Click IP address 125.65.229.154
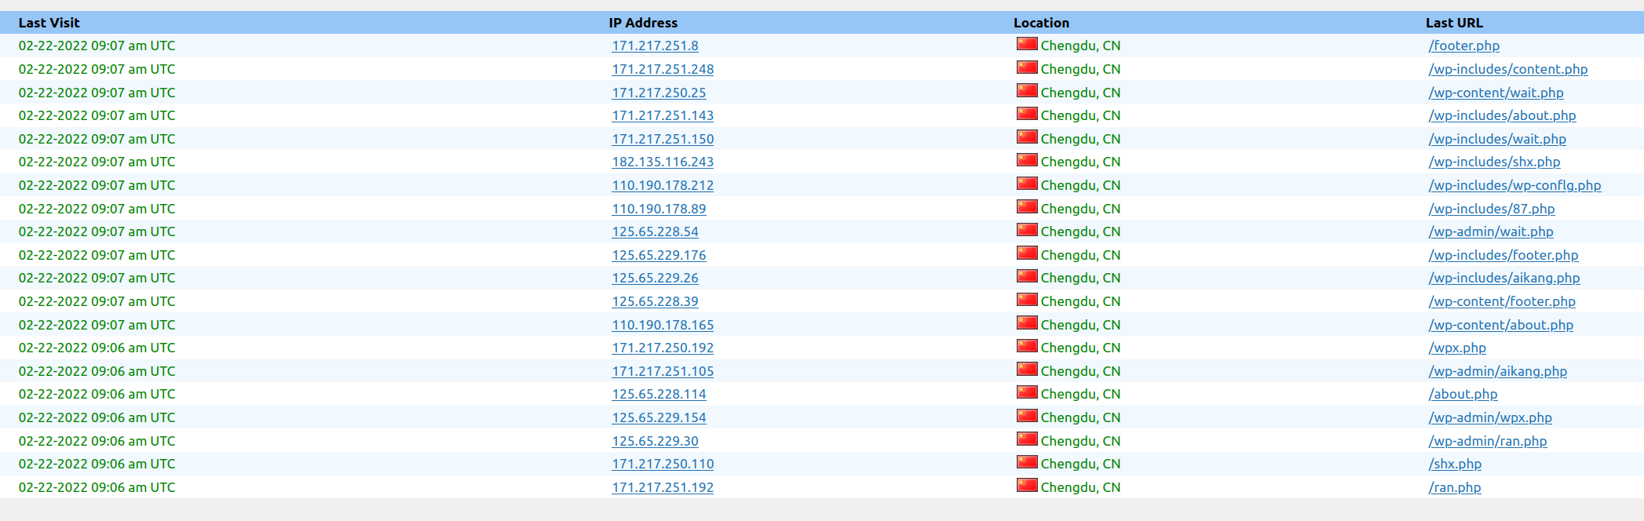1644x521 pixels. click(x=659, y=417)
